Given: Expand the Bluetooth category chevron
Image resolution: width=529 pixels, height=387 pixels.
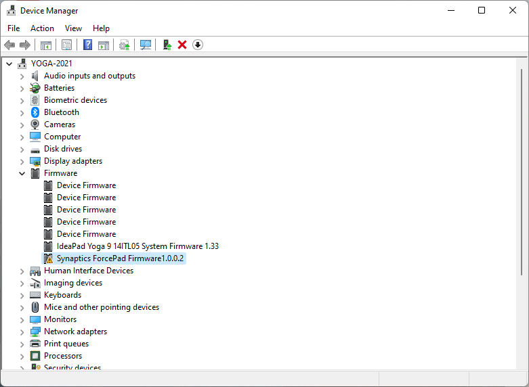Looking at the screenshot, I should click(22, 113).
